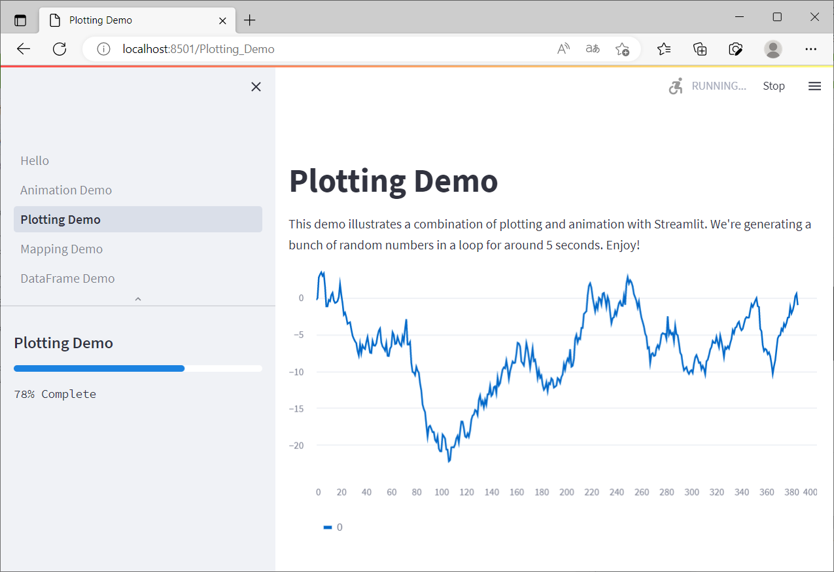
Task: Toggle the chart legend entry labeled 0
Action: click(x=332, y=527)
